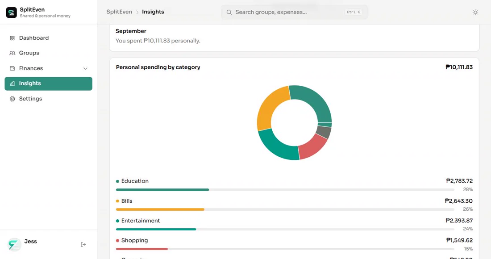The height and width of the screenshot is (259, 491).
Task: Click the search magnifier icon
Action: tap(229, 12)
